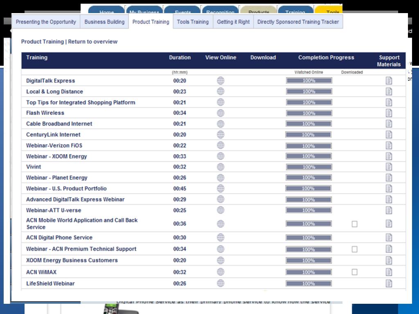Launch Webinar - Planet Energy globe icon

click(221, 178)
